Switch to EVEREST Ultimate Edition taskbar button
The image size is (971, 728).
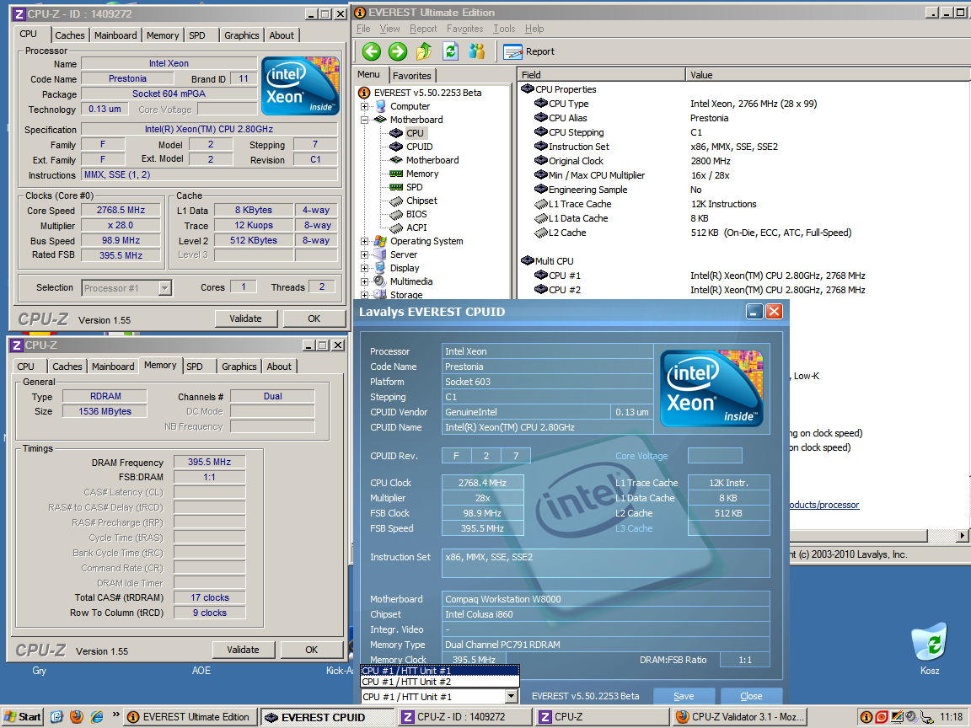pos(190,717)
